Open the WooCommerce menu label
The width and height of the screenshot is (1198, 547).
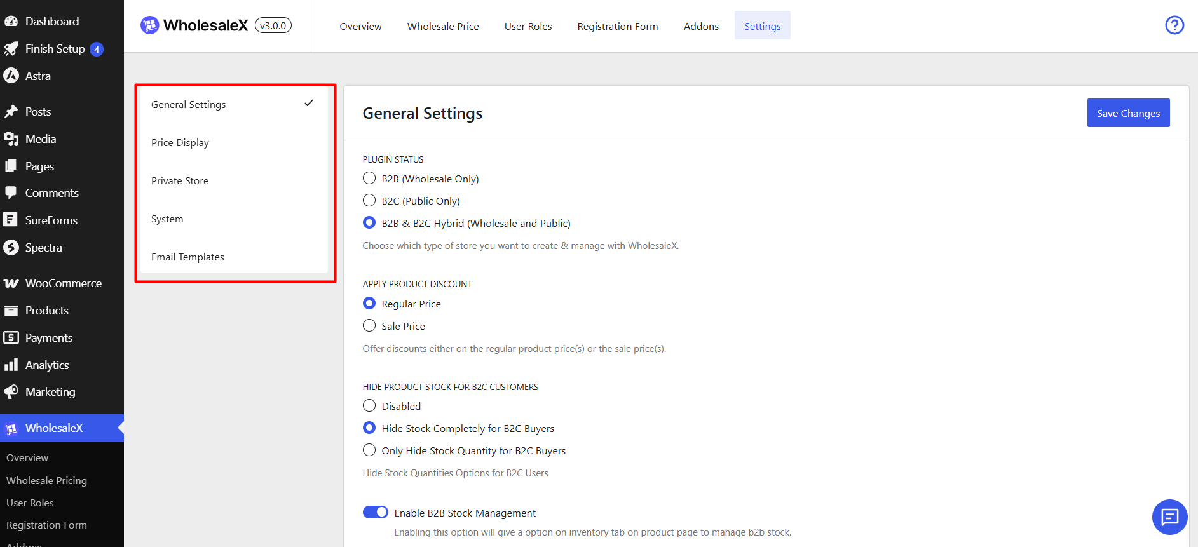(64, 283)
